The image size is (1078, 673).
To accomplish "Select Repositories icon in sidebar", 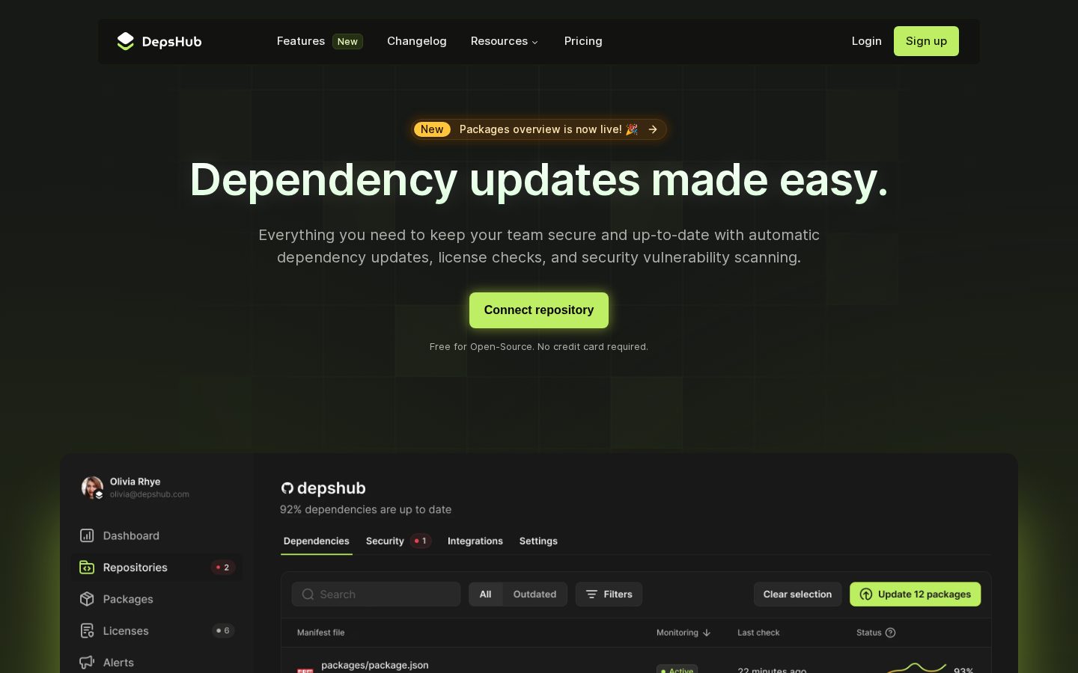I will point(87,568).
